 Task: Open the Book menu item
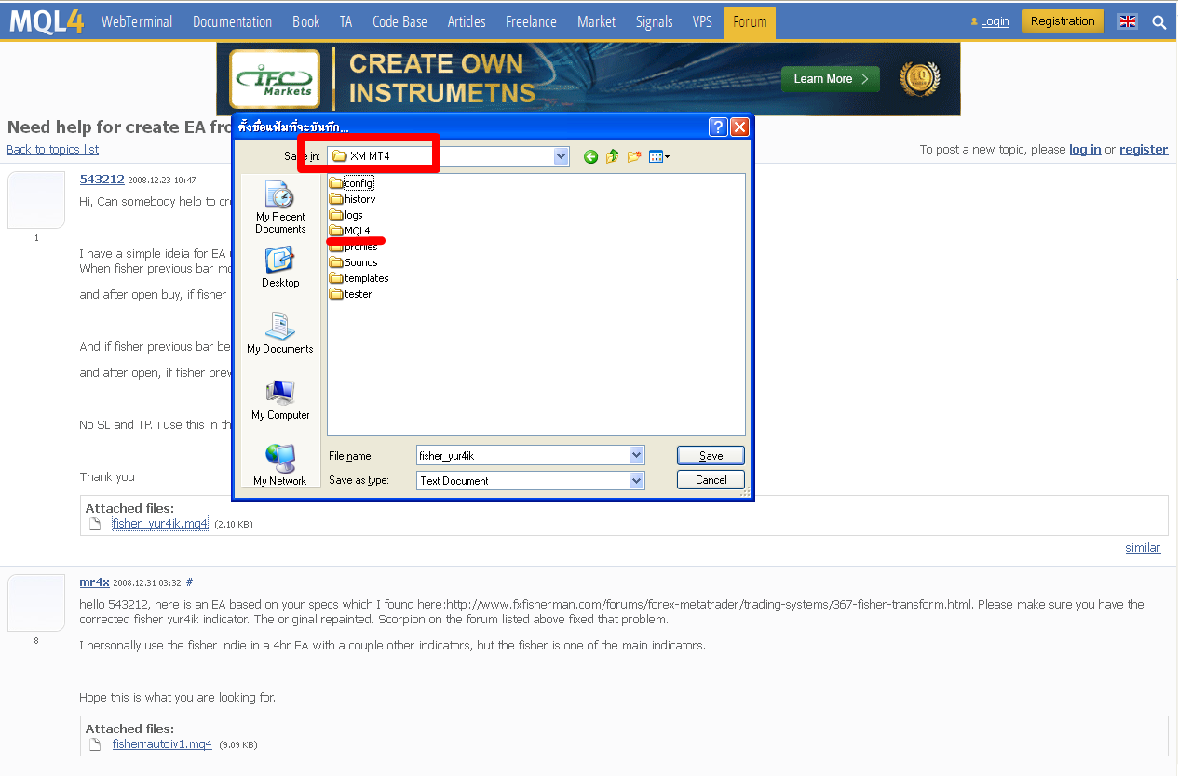(306, 21)
